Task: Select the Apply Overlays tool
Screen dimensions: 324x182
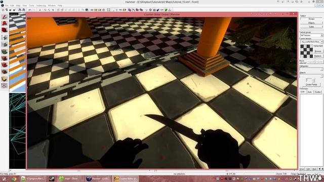Action: (x=5, y=72)
